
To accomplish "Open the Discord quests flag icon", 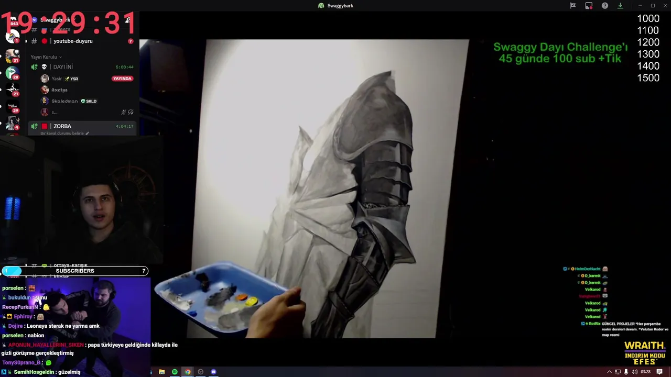I will tap(573, 6).
